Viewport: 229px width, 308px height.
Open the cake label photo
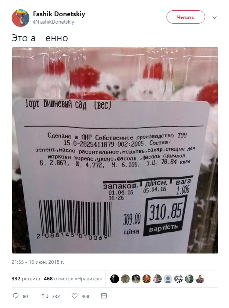click(x=115, y=150)
